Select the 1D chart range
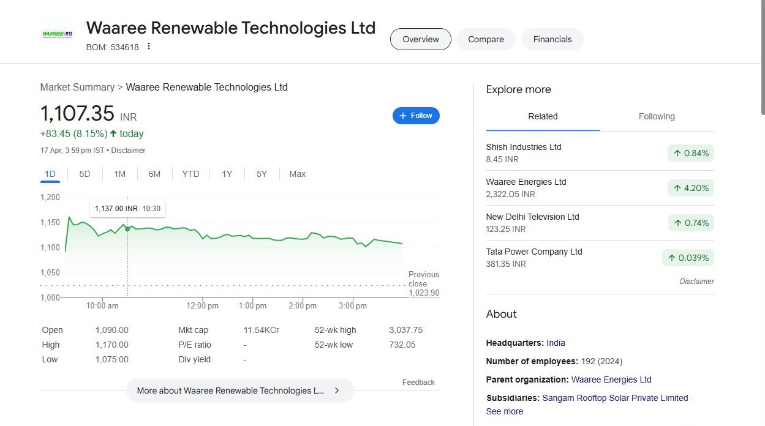This screenshot has height=426, width=765. click(50, 174)
